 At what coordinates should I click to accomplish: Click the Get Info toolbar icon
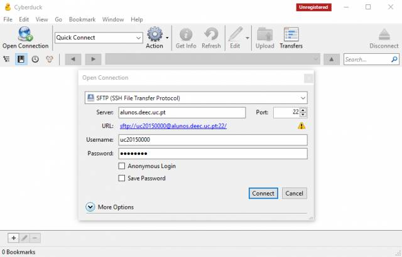pos(186,34)
